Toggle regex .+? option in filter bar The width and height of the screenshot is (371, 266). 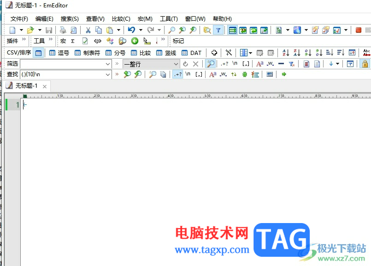[224, 64]
